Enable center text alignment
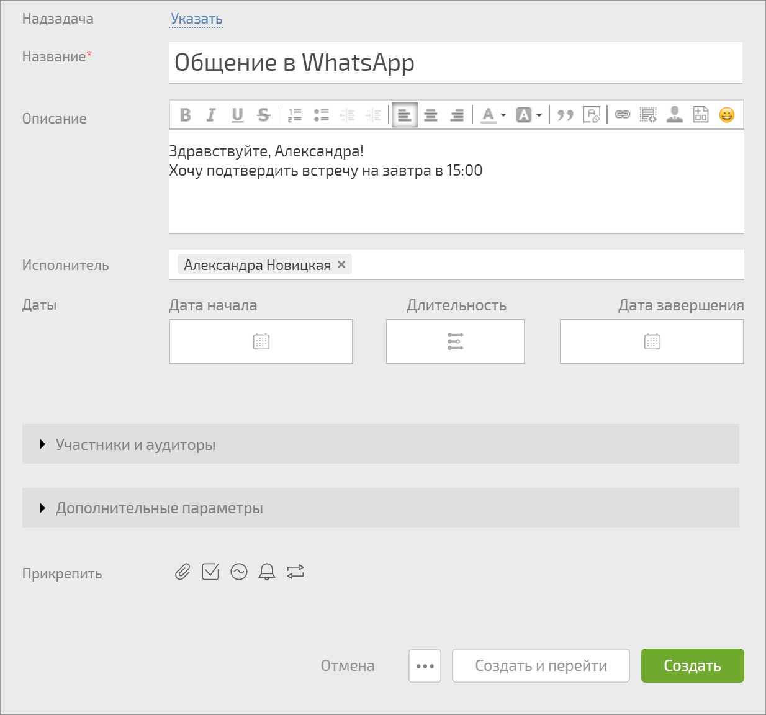Viewport: 766px width, 715px height. 431,115
